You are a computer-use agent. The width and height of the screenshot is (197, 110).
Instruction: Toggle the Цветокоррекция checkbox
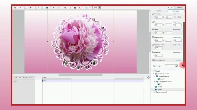153,60
